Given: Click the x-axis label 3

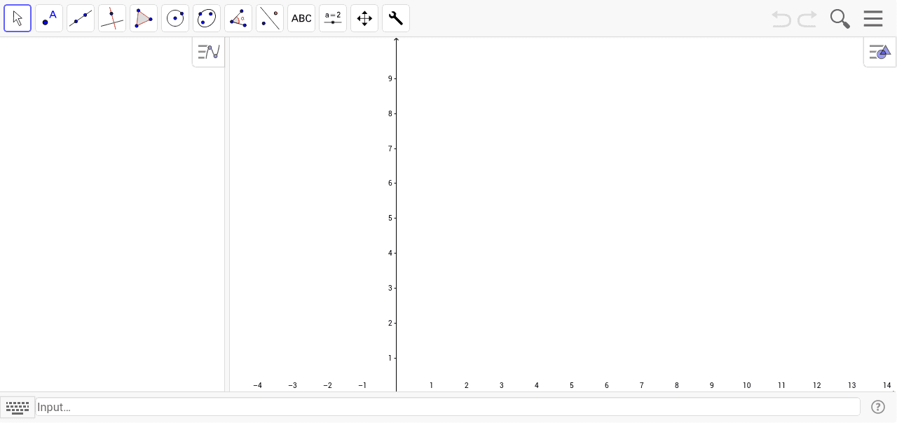Looking at the screenshot, I should pos(502,386).
